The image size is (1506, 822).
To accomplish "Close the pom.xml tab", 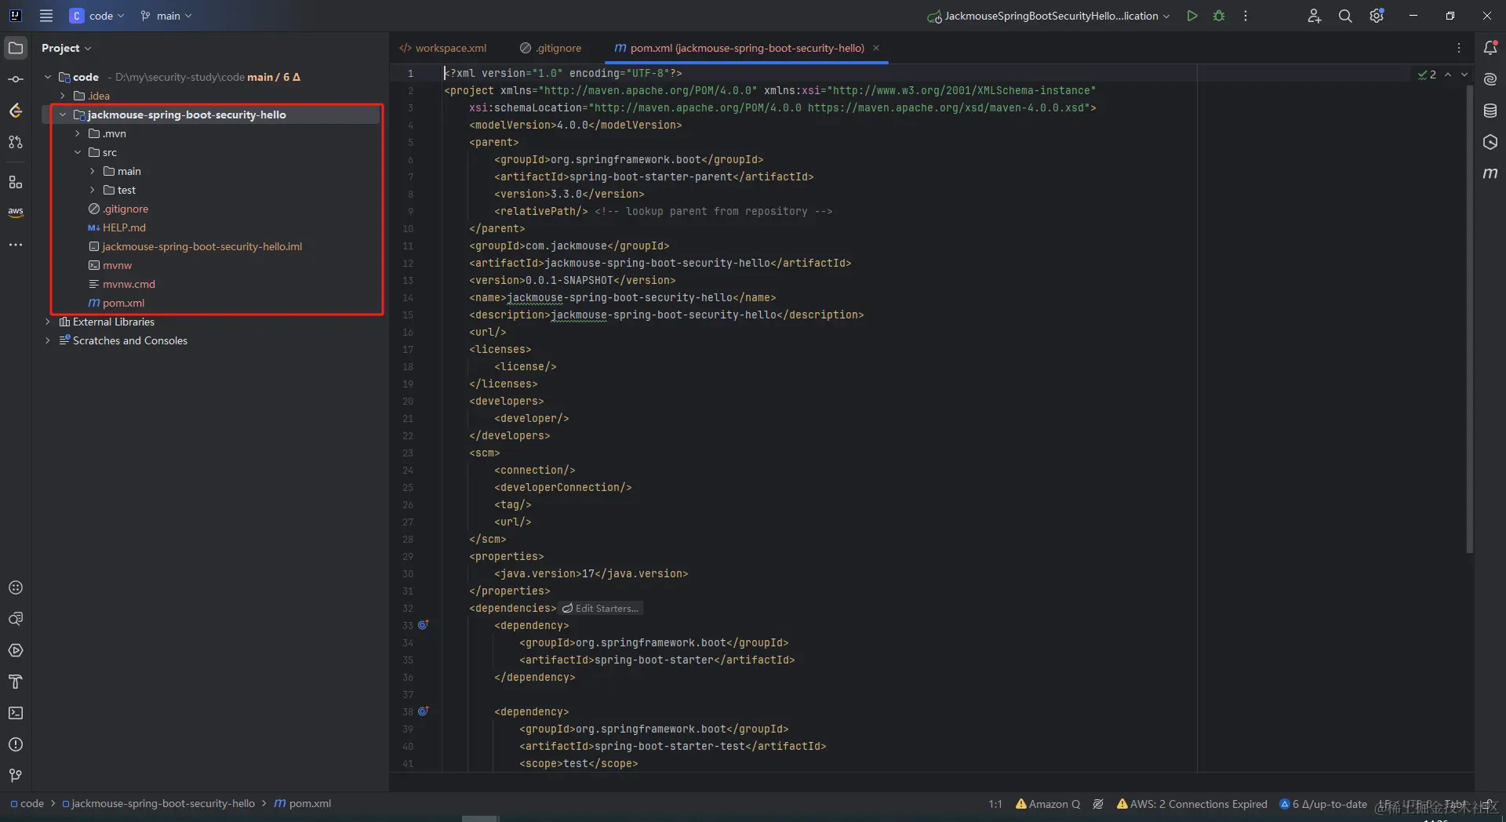I will click(876, 48).
